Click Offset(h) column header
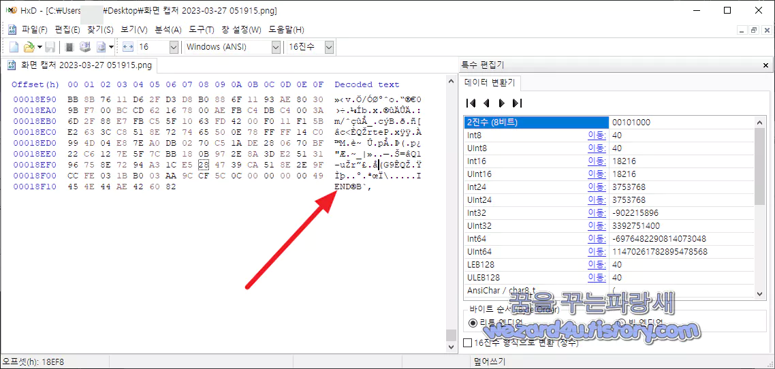 35,84
